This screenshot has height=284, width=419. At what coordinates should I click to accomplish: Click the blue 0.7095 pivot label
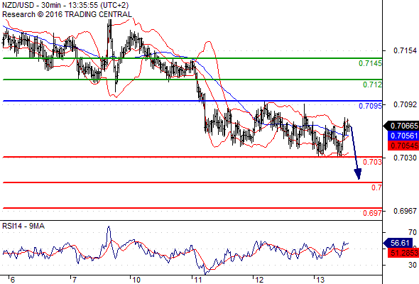point(370,106)
